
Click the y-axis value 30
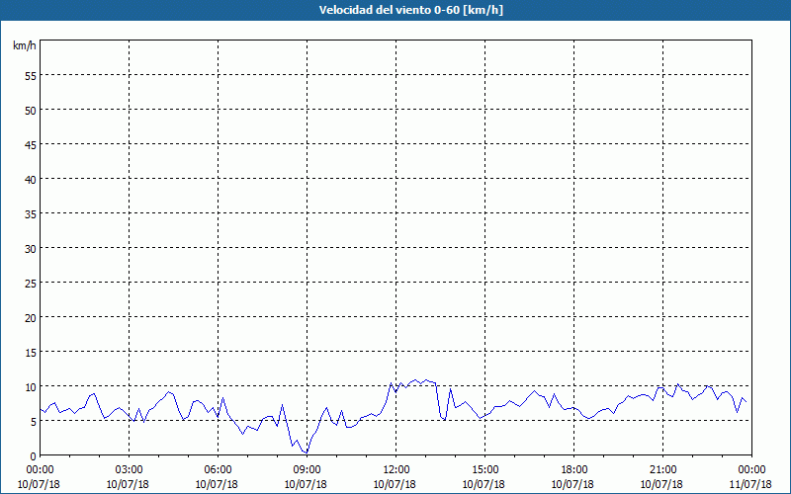pos(31,249)
